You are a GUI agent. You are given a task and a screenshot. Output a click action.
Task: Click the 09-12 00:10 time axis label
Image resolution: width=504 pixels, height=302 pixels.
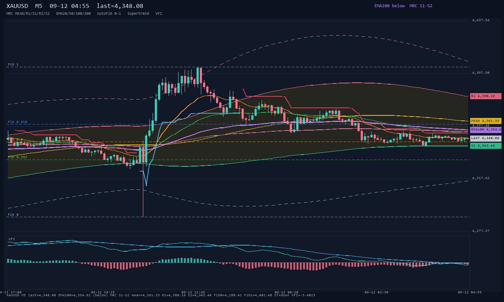point(286,292)
